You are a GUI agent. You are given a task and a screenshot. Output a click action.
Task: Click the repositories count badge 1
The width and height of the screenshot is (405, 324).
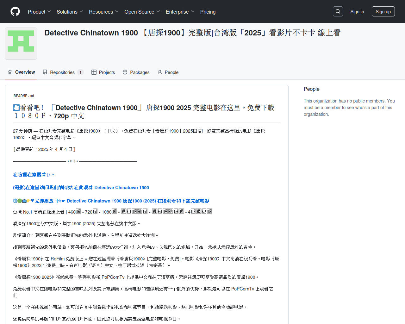click(x=80, y=72)
